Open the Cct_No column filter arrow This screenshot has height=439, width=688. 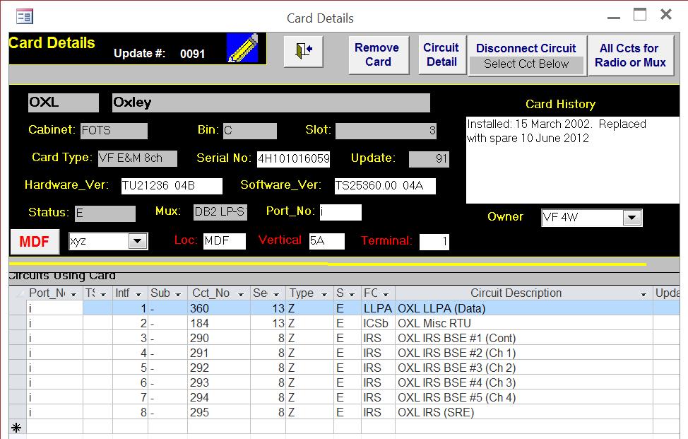tap(242, 293)
